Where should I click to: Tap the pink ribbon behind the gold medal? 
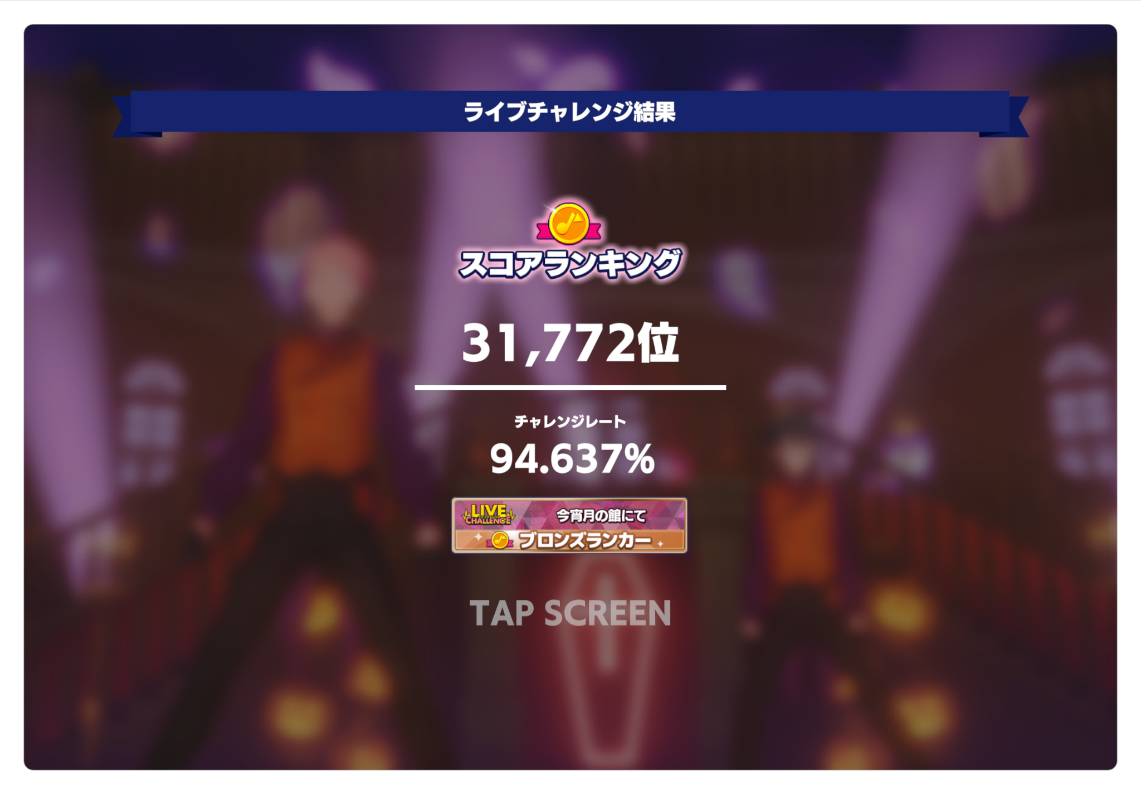(569, 230)
